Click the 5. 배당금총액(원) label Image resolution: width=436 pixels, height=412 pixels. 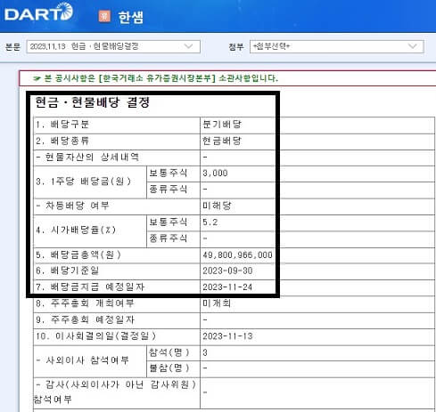[78, 255]
